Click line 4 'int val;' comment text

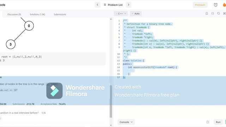point(137,31)
